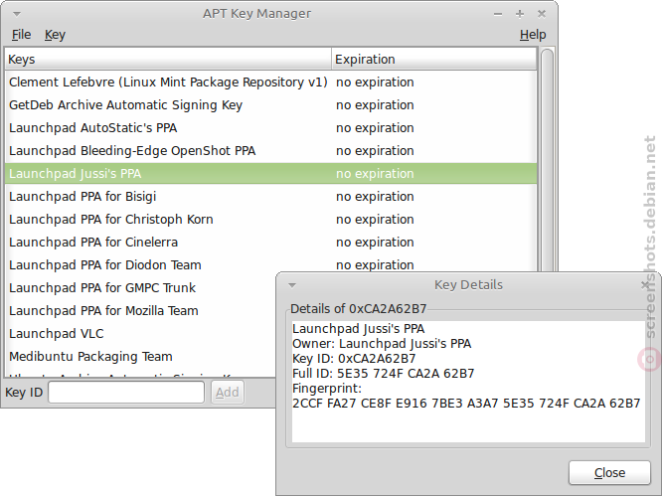
Task: Open APT Key Manager window menu arrow
Action: 17,14
